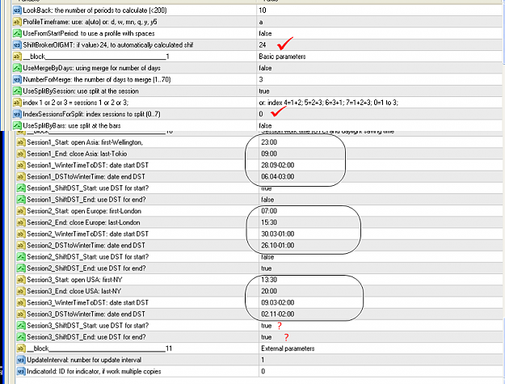This screenshot has width=505, height=384.
Task: Click the integer icon beside IndicatorId
Action: pyautogui.click(x=21, y=371)
